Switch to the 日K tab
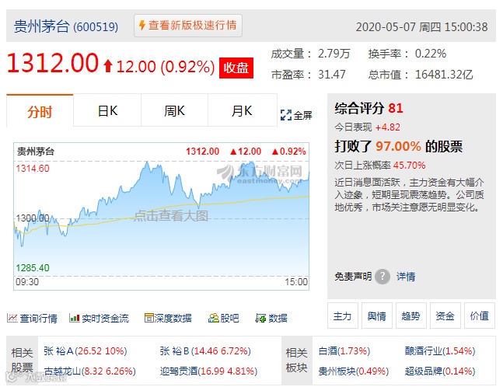Image resolution: width=503 pixels, height=387 pixels. [x=107, y=111]
